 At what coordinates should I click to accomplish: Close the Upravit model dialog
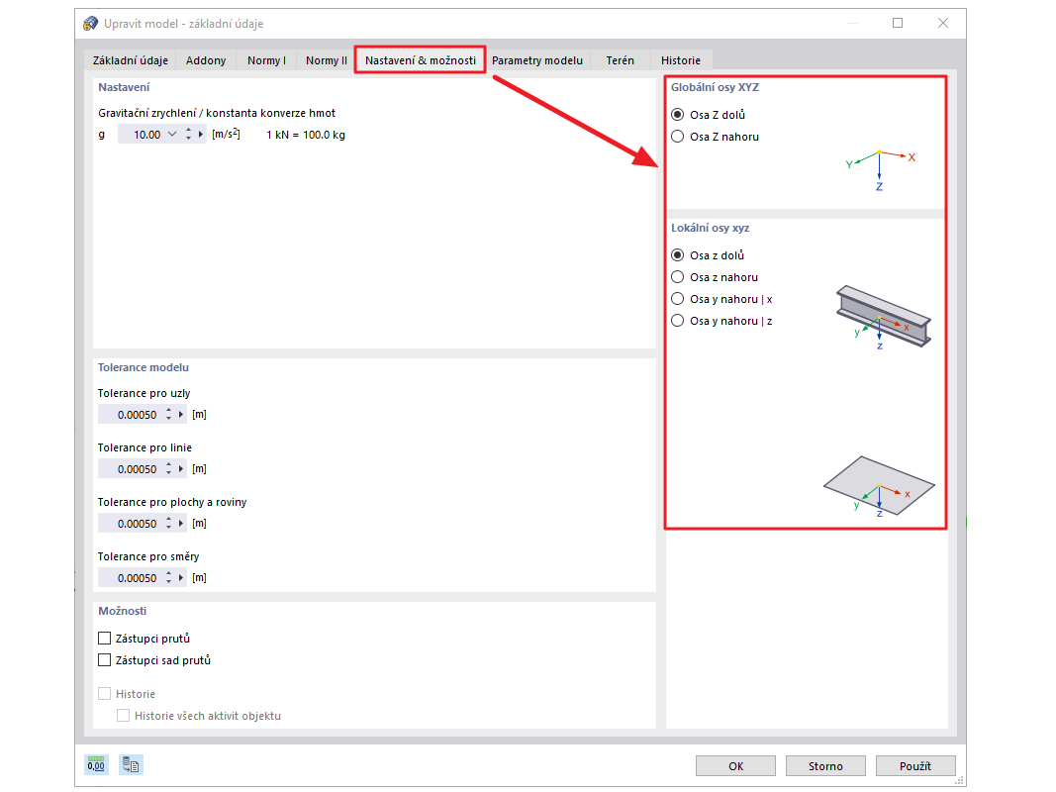point(943,23)
